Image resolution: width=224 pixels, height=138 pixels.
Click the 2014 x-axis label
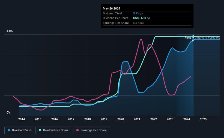click(22, 119)
